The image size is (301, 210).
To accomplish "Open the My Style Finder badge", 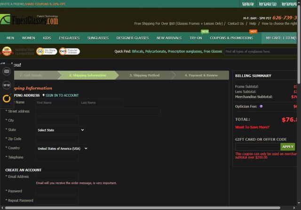I will 47,51.
